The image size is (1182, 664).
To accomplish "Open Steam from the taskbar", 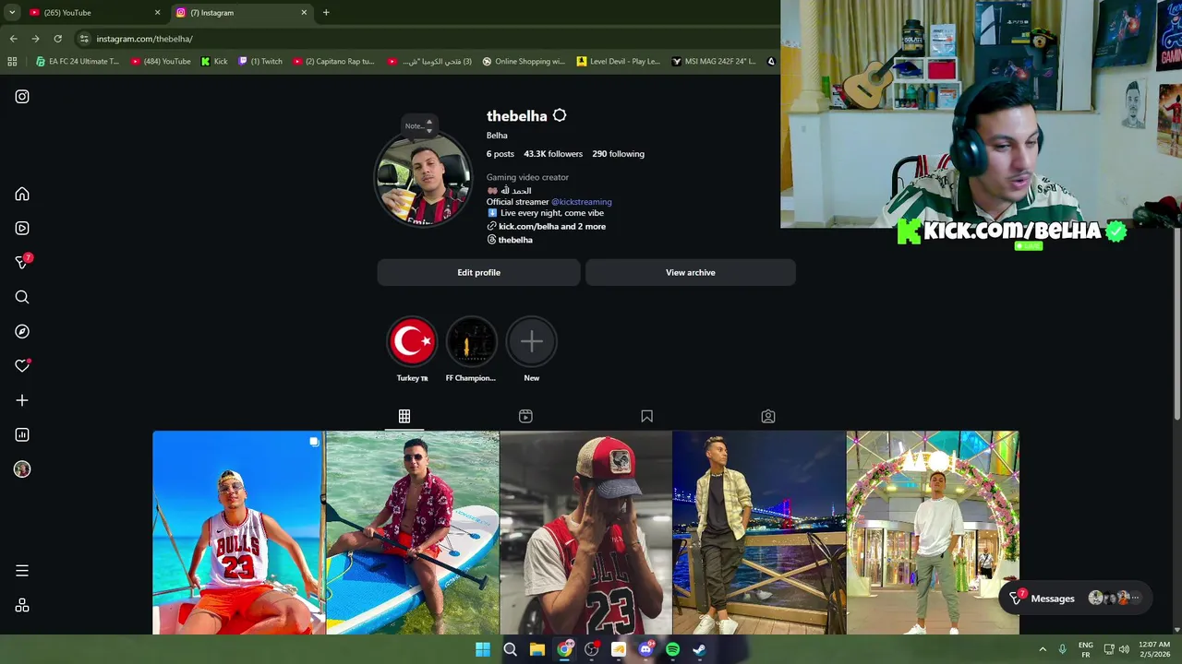I will (699, 649).
